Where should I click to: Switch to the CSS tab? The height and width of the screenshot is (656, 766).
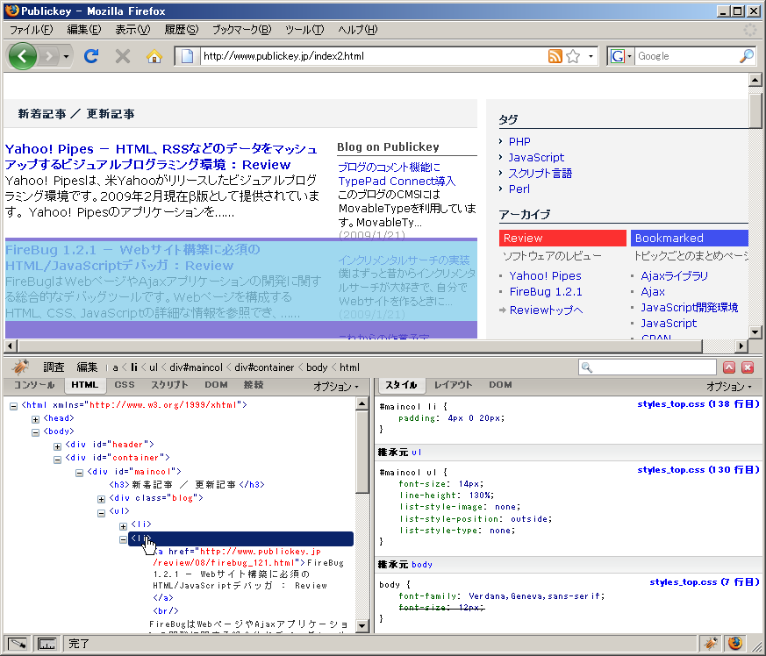coord(124,385)
